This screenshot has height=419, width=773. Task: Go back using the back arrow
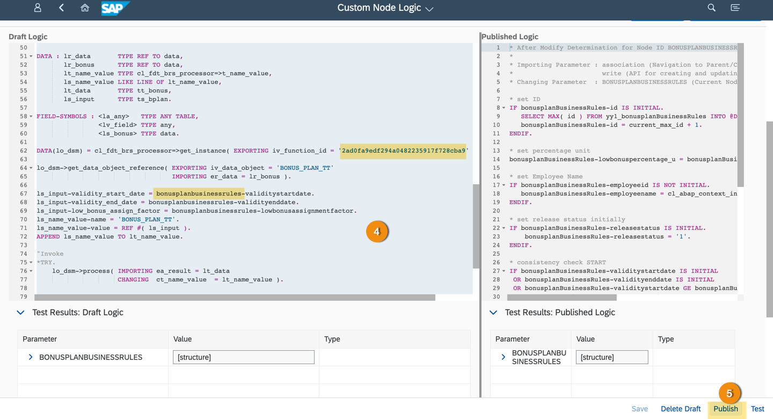(x=61, y=8)
